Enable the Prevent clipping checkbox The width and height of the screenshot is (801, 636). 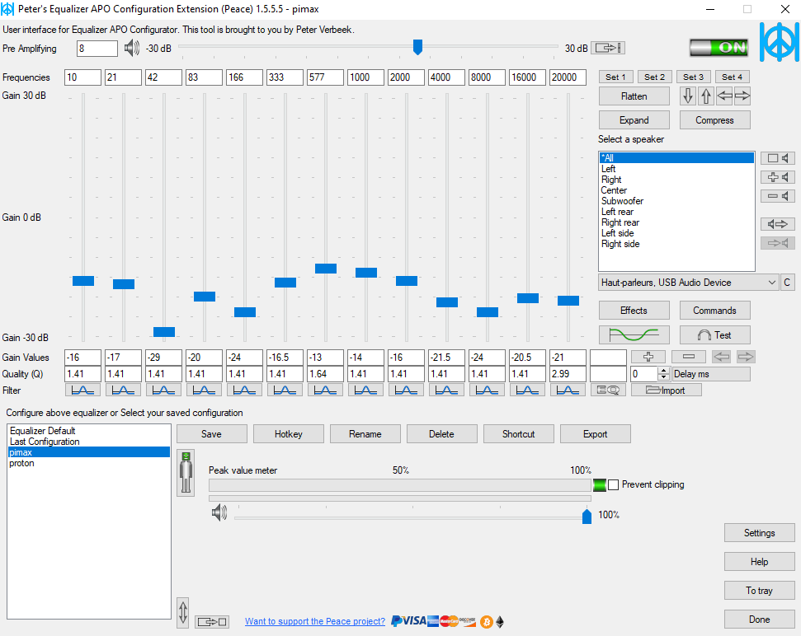tap(614, 484)
